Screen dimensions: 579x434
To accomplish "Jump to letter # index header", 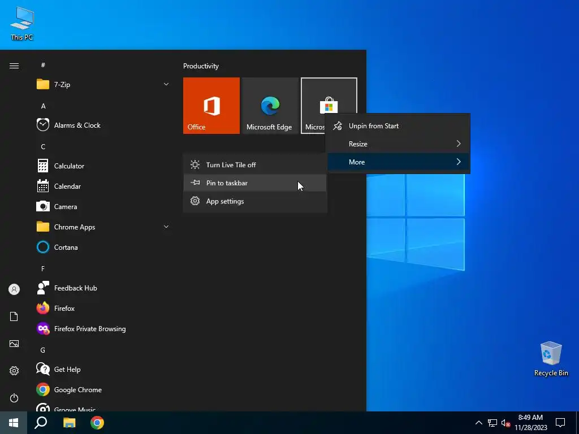I will tap(43, 65).
